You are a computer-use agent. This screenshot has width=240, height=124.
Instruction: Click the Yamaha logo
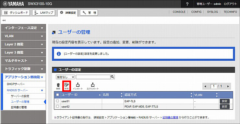[13, 4]
